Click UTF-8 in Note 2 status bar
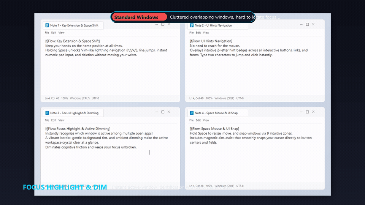 coord(240,98)
